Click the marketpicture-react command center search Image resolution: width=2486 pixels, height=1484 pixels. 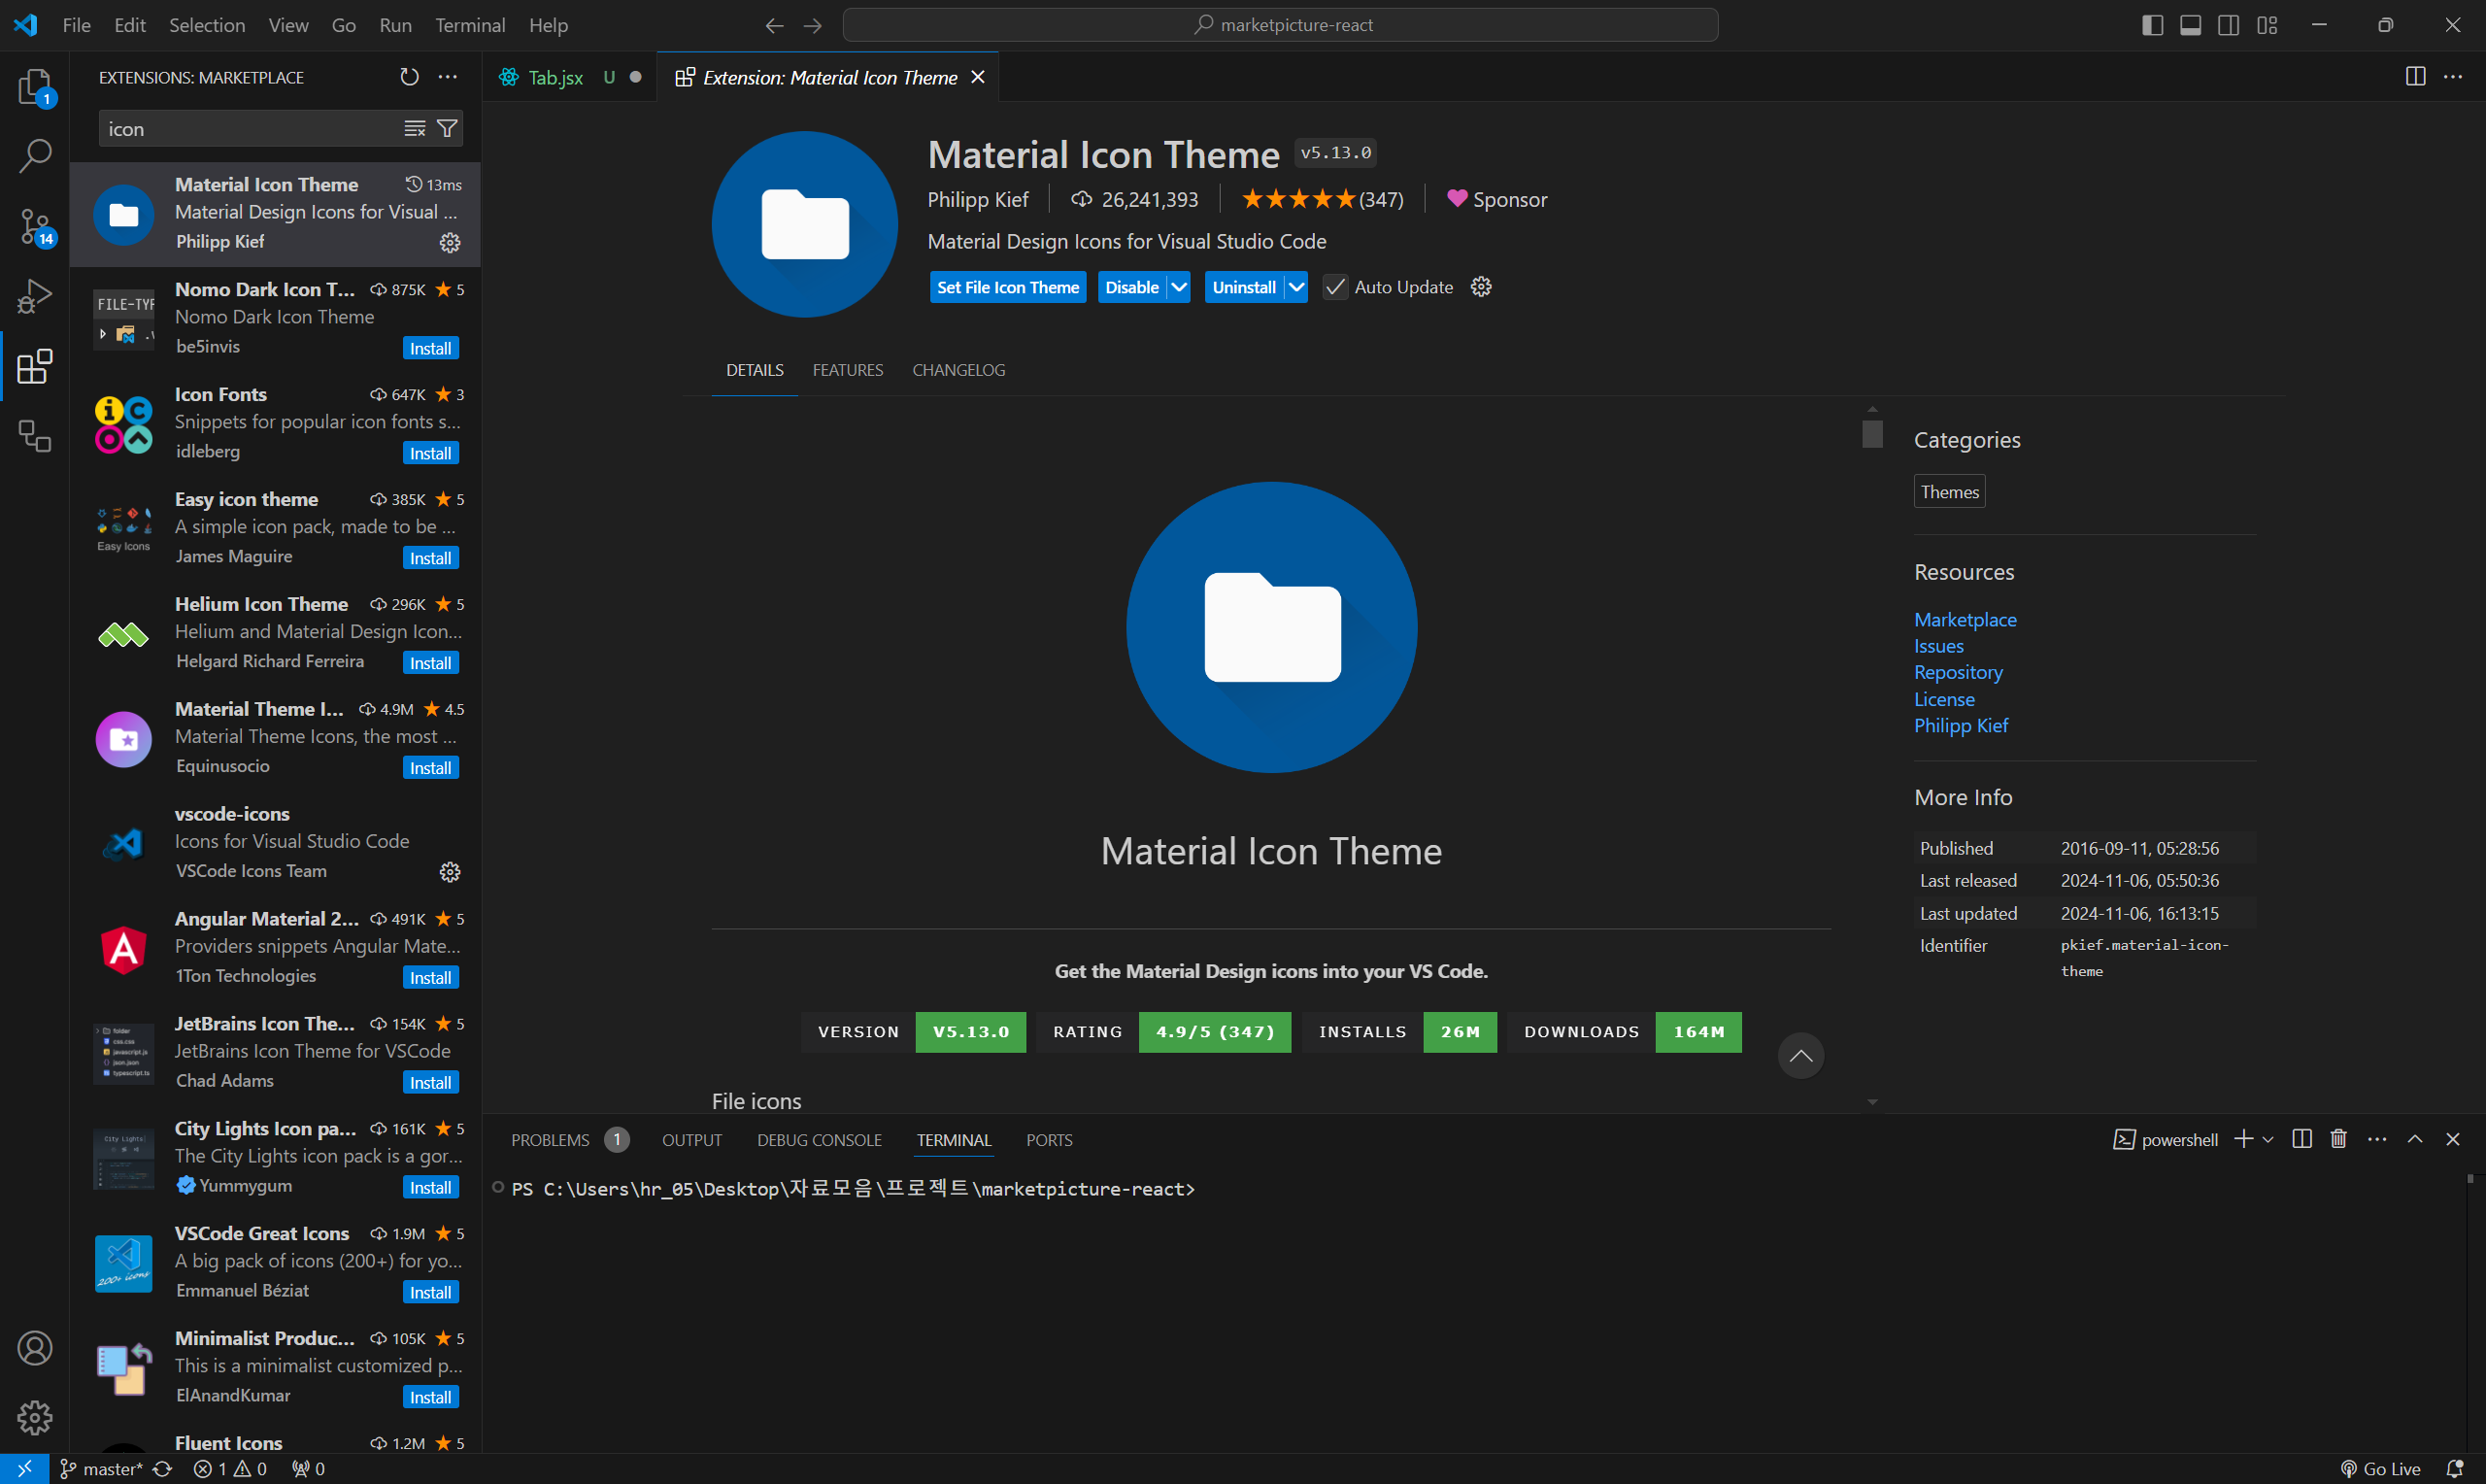1280,25
